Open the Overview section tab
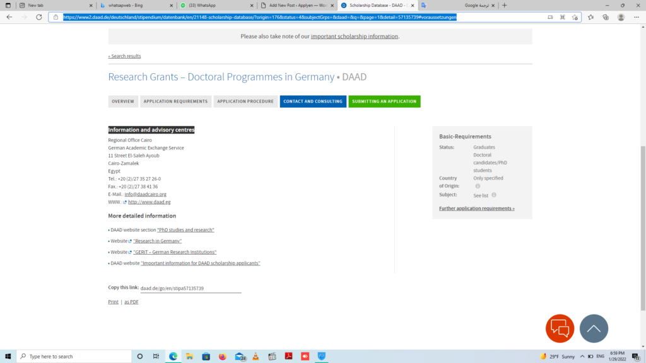The height and width of the screenshot is (363, 646). [x=123, y=101]
